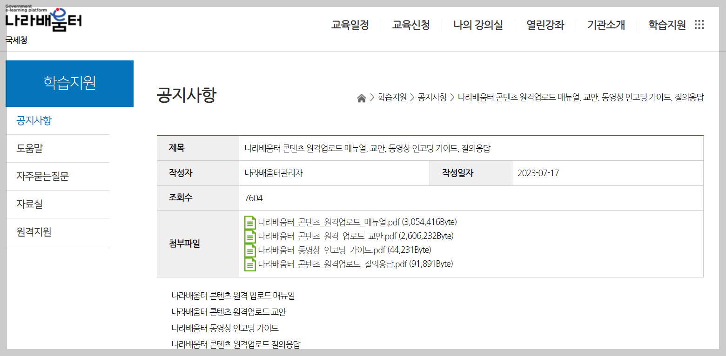Open the 열린강좌 menu
Screen dimensions: 726x356
tap(545, 25)
